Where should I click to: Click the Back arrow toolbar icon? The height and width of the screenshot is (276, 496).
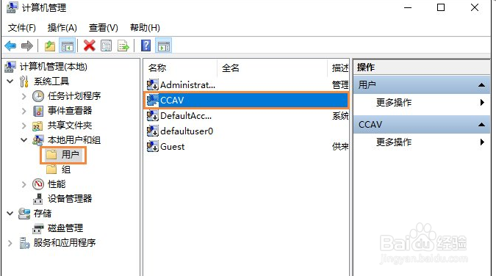tap(10, 46)
